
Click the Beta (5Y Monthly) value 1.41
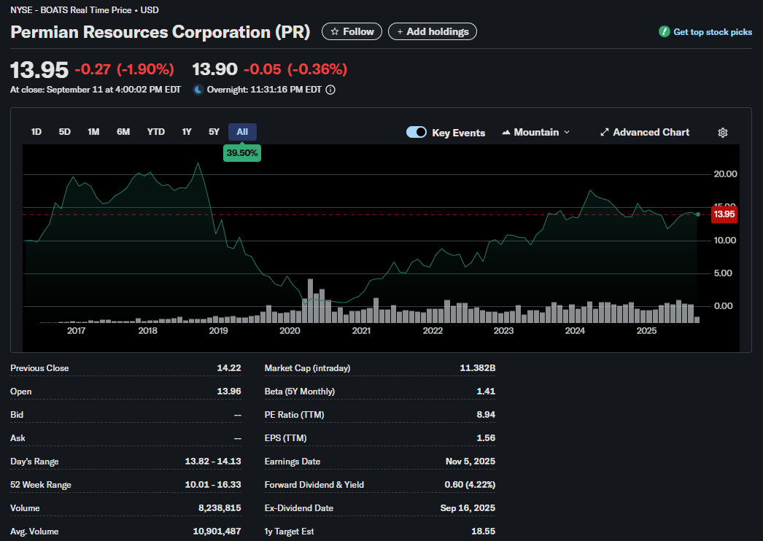click(486, 391)
